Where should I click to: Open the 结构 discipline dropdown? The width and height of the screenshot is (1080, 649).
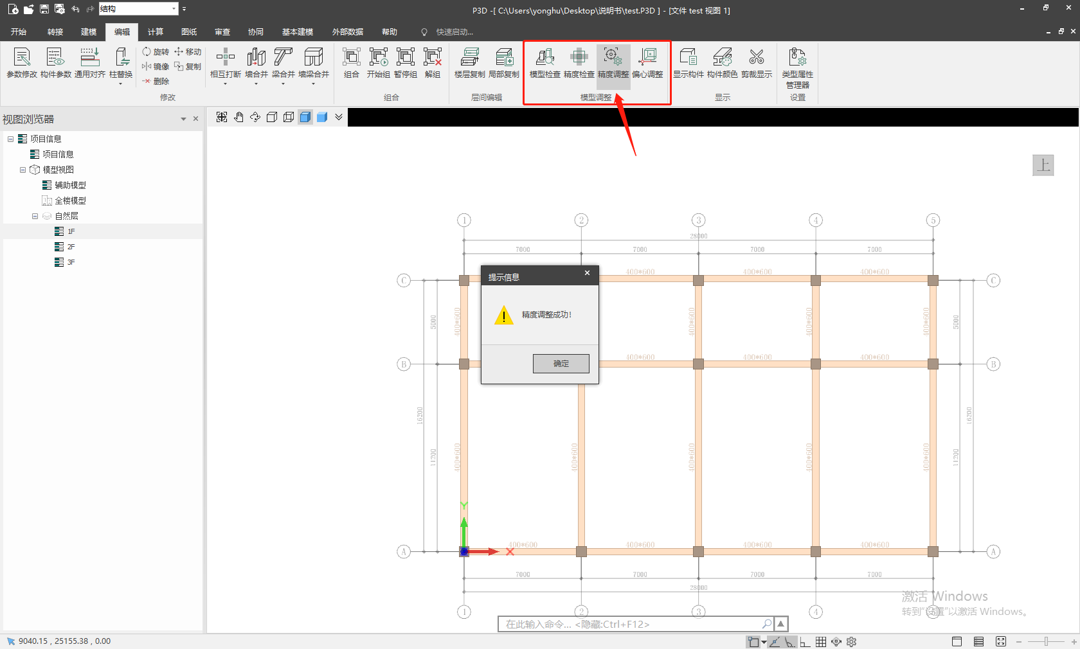coord(174,9)
